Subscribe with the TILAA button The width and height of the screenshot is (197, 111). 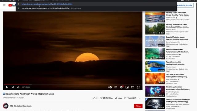[x=138, y=106]
